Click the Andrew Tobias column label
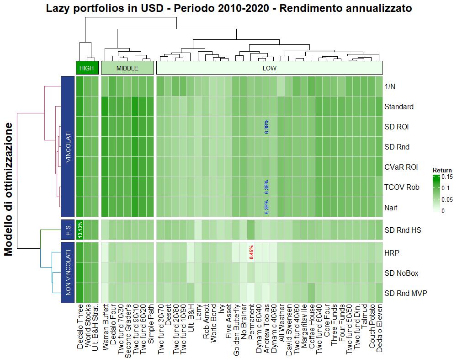 point(266,329)
